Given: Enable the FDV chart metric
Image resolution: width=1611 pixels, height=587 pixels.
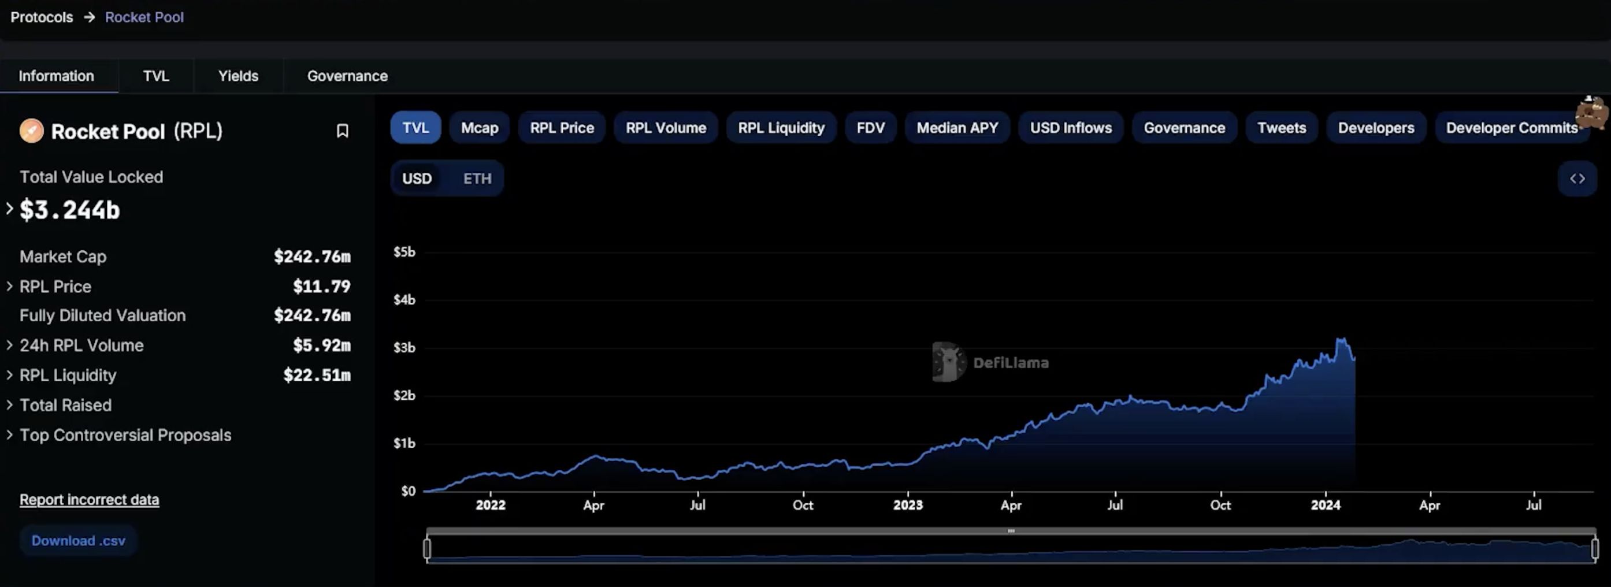Looking at the screenshot, I should (871, 128).
